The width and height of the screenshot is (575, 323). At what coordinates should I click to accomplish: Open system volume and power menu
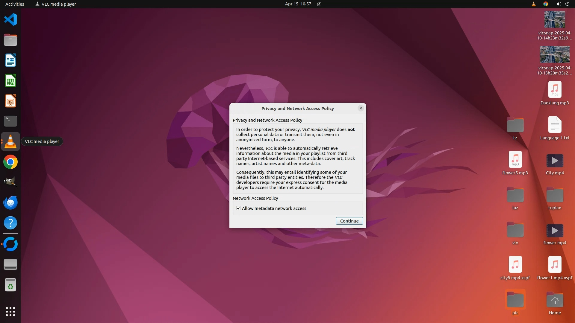click(x=563, y=4)
